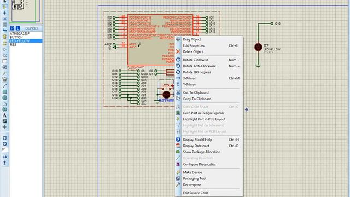Choose Copy To Clipboard from context menu
This screenshot has height=197, width=350.
pos(209,99)
